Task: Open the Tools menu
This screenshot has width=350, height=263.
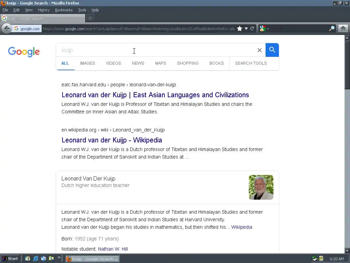Action: click(82, 10)
